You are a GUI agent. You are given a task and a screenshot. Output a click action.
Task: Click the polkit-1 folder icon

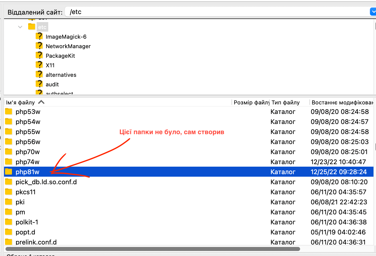pos(9,222)
